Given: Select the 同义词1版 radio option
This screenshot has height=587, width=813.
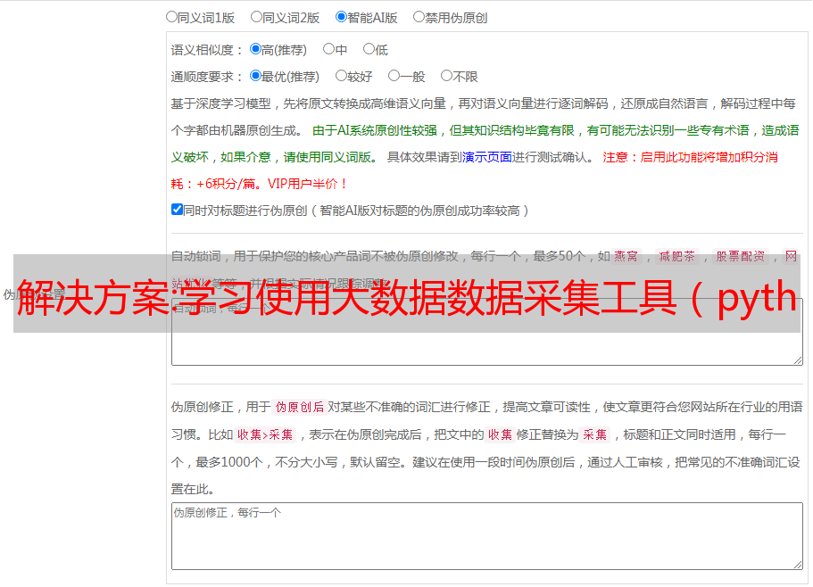Looking at the screenshot, I should pyautogui.click(x=171, y=17).
